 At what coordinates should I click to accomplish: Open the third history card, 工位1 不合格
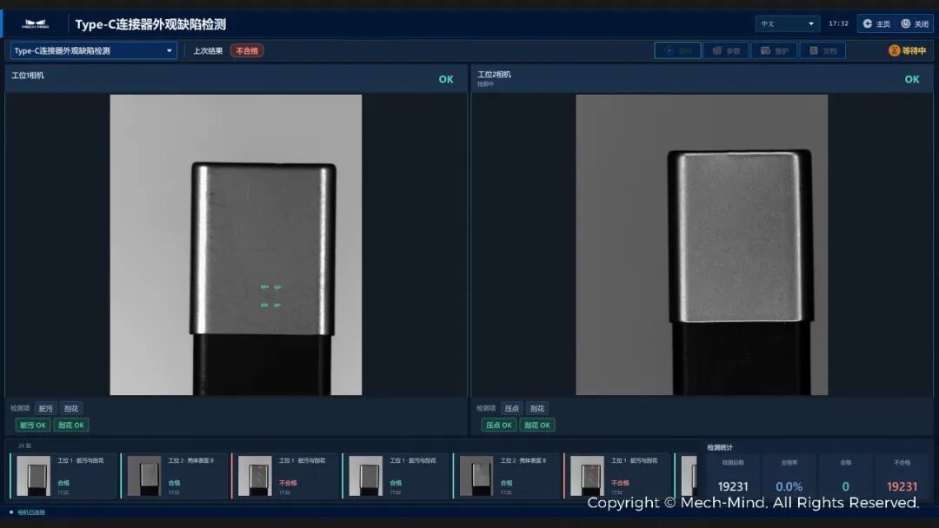[x=285, y=476]
